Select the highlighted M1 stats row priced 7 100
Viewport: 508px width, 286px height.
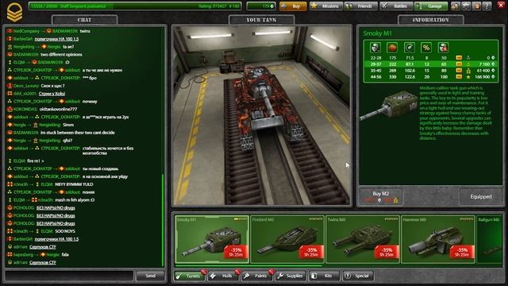430,64
